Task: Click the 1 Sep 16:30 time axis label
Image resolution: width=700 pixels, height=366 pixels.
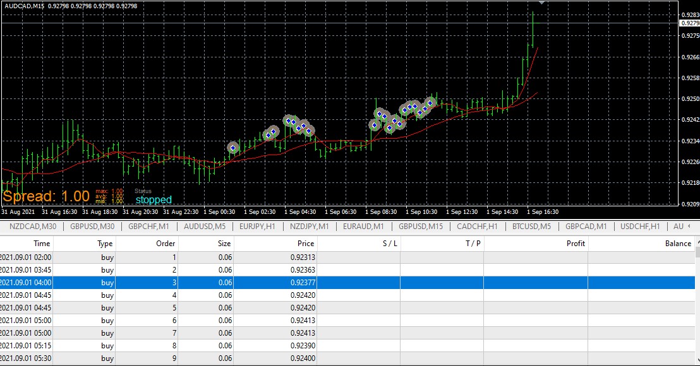Action: tap(543, 212)
